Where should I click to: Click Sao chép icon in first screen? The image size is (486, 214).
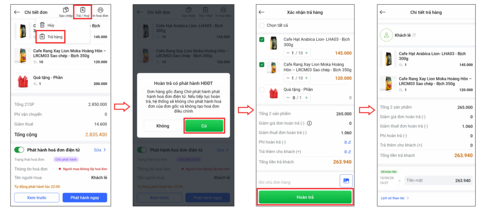[x=65, y=10]
